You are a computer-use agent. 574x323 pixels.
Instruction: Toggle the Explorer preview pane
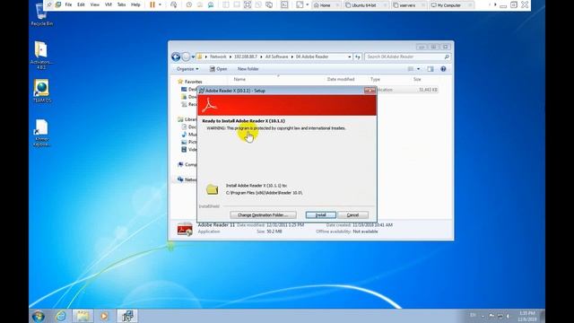(x=430, y=69)
